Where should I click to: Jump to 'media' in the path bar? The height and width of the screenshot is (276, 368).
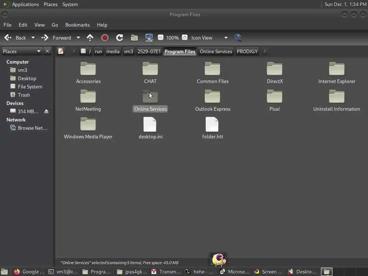[113, 51]
